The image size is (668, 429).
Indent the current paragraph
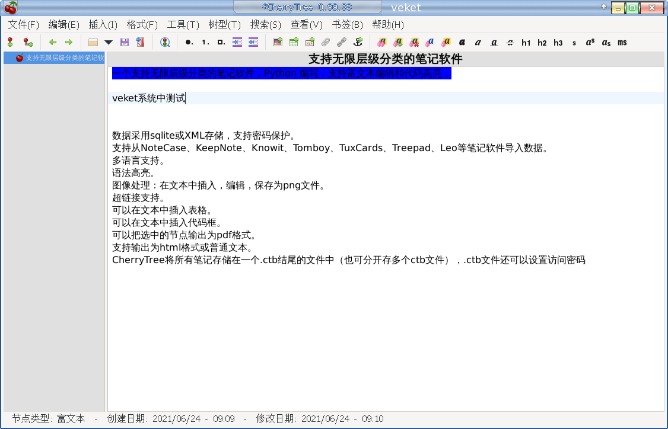click(x=237, y=42)
